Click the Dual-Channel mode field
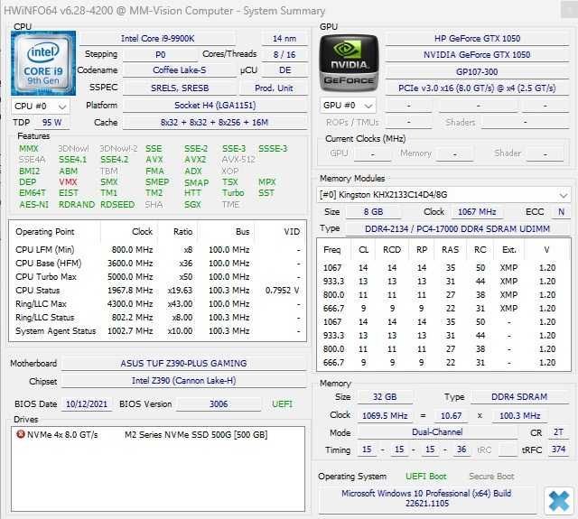This screenshot has width=578, height=519. (437, 432)
